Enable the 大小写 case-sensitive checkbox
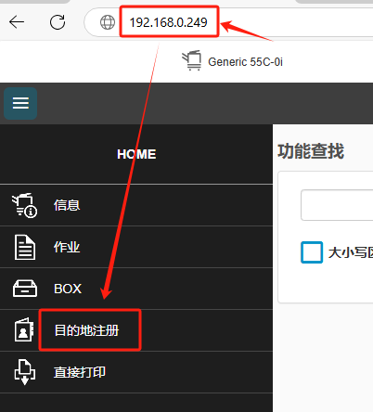This screenshot has height=412, width=373. (312, 252)
